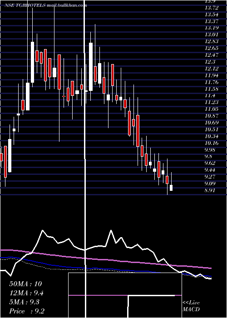Click the 9.98 axis label
This screenshot has width=227, height=318.
pos(210,149)
